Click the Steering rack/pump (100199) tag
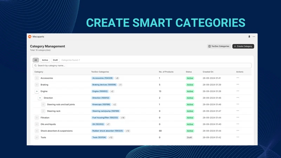 106,111
